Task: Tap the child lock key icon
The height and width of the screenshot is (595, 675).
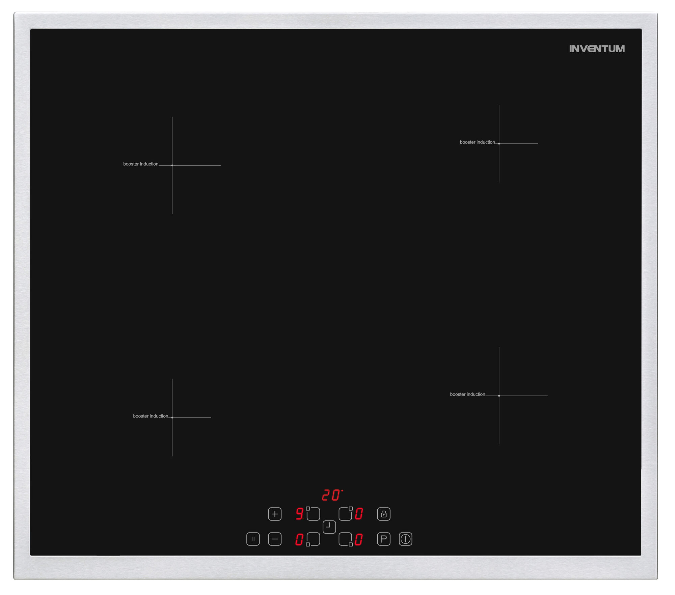Action: coord(383,514)
